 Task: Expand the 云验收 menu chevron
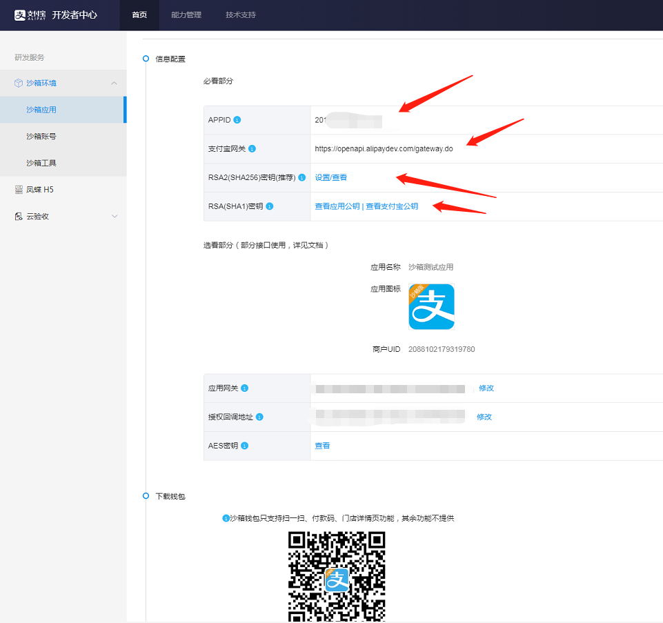[114, 216]
